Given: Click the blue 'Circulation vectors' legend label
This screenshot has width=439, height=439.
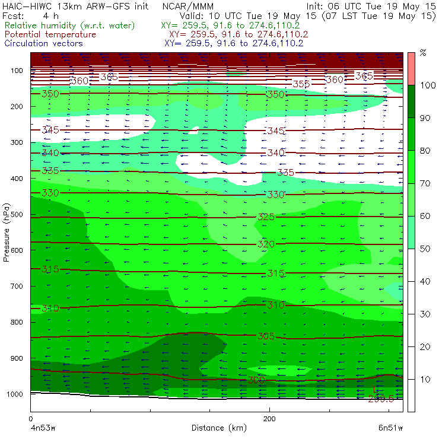Looking at the screenshot, I should click(44, 43).
